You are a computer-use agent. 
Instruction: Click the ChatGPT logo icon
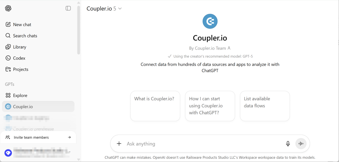[x=8, y=8]
